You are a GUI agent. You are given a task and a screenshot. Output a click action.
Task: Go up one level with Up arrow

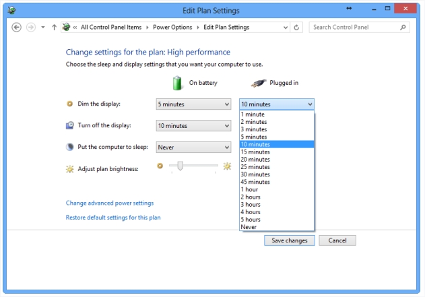pyautogui.click(x=54, y=28)
